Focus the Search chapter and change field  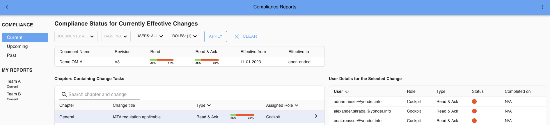[x=102, y=95]
